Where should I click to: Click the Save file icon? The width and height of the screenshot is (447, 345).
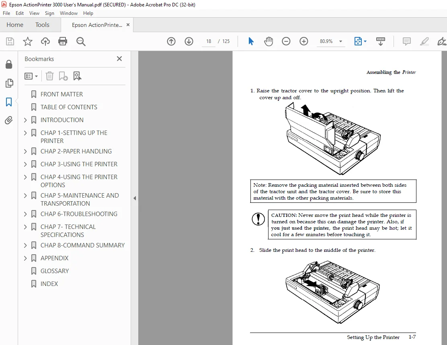[x=10, y=41]
